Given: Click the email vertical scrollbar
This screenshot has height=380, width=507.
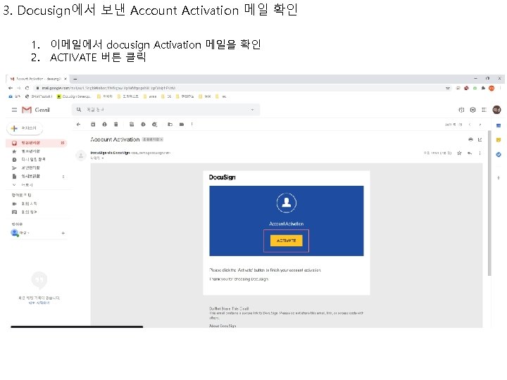Looking at the screenshot, I should (489, 203).
